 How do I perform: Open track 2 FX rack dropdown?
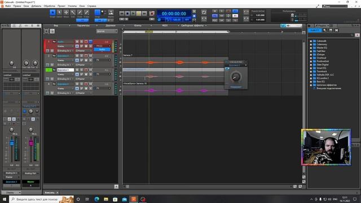[109, 60]
